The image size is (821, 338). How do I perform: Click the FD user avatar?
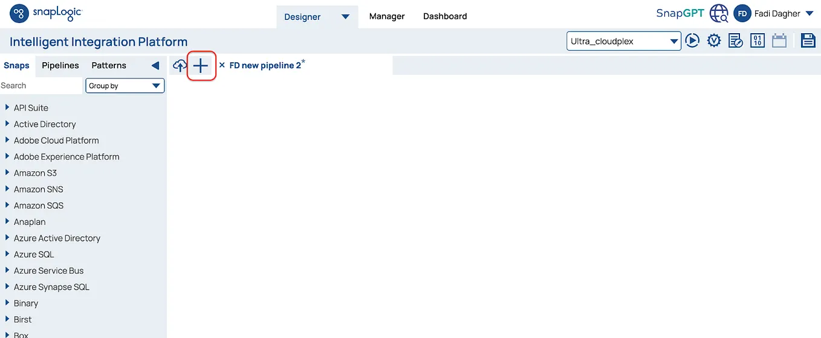click(x=742, y=13)
